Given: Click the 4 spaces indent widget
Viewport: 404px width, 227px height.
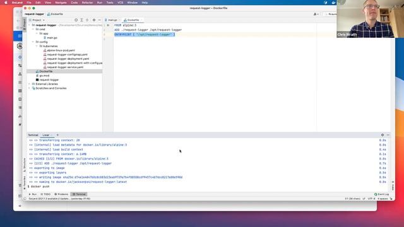Looking at the screenshot, I should (x=383, y=199).
